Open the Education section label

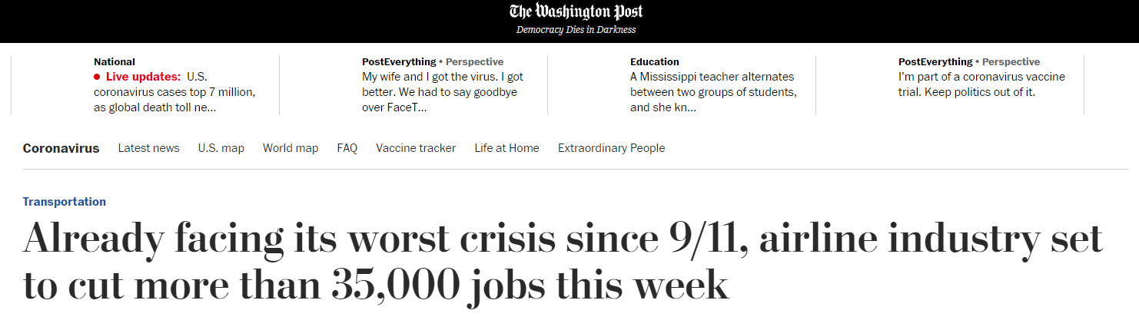[x=654, y=61]
